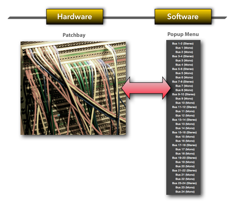Select Bus 3-4 (Stereo) entry
This screenshot has height=204, width=235.
(x=183, y=56)
